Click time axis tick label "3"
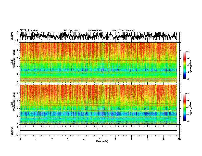202x156 pixels. pos(68,139)
